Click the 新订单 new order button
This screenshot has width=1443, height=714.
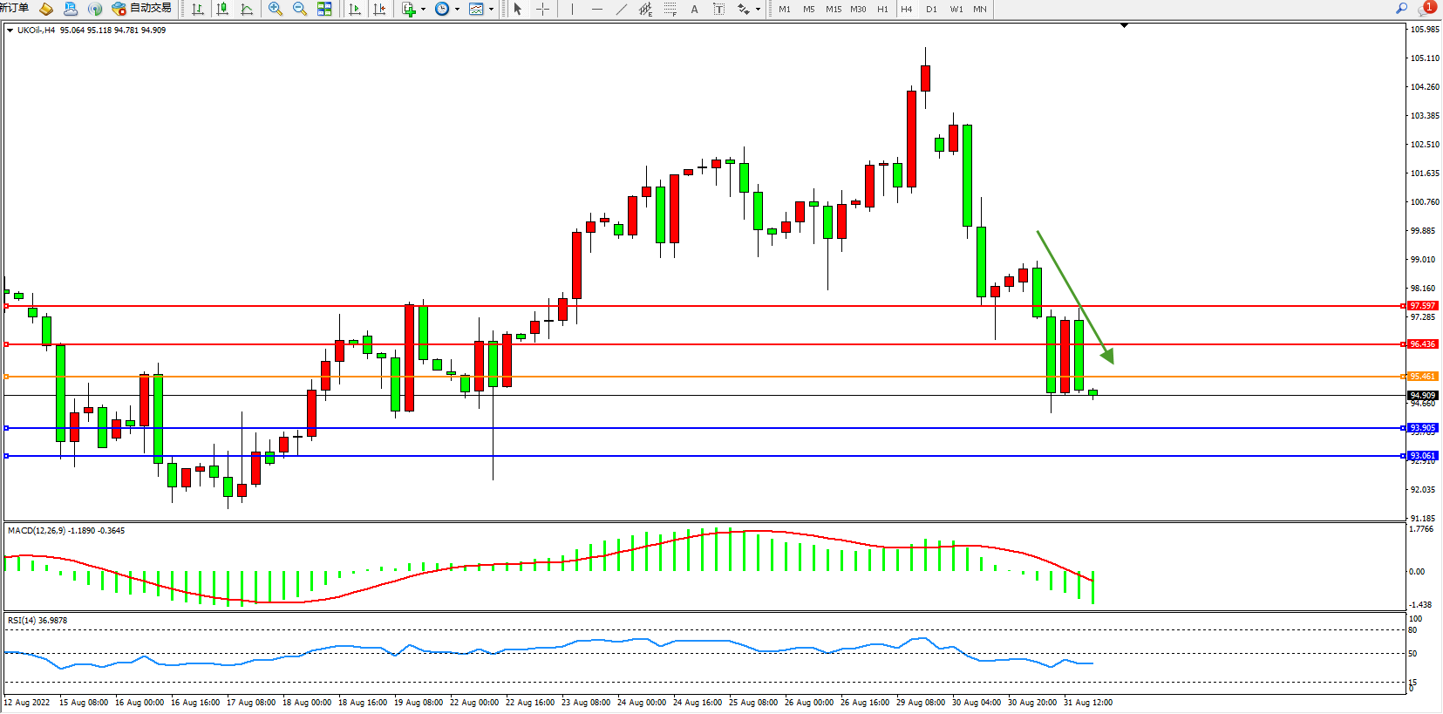14,9
